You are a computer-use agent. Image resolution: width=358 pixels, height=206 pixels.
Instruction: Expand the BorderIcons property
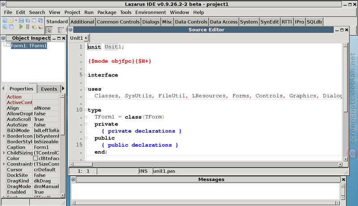pyautogui.click(x=4, y=136)
